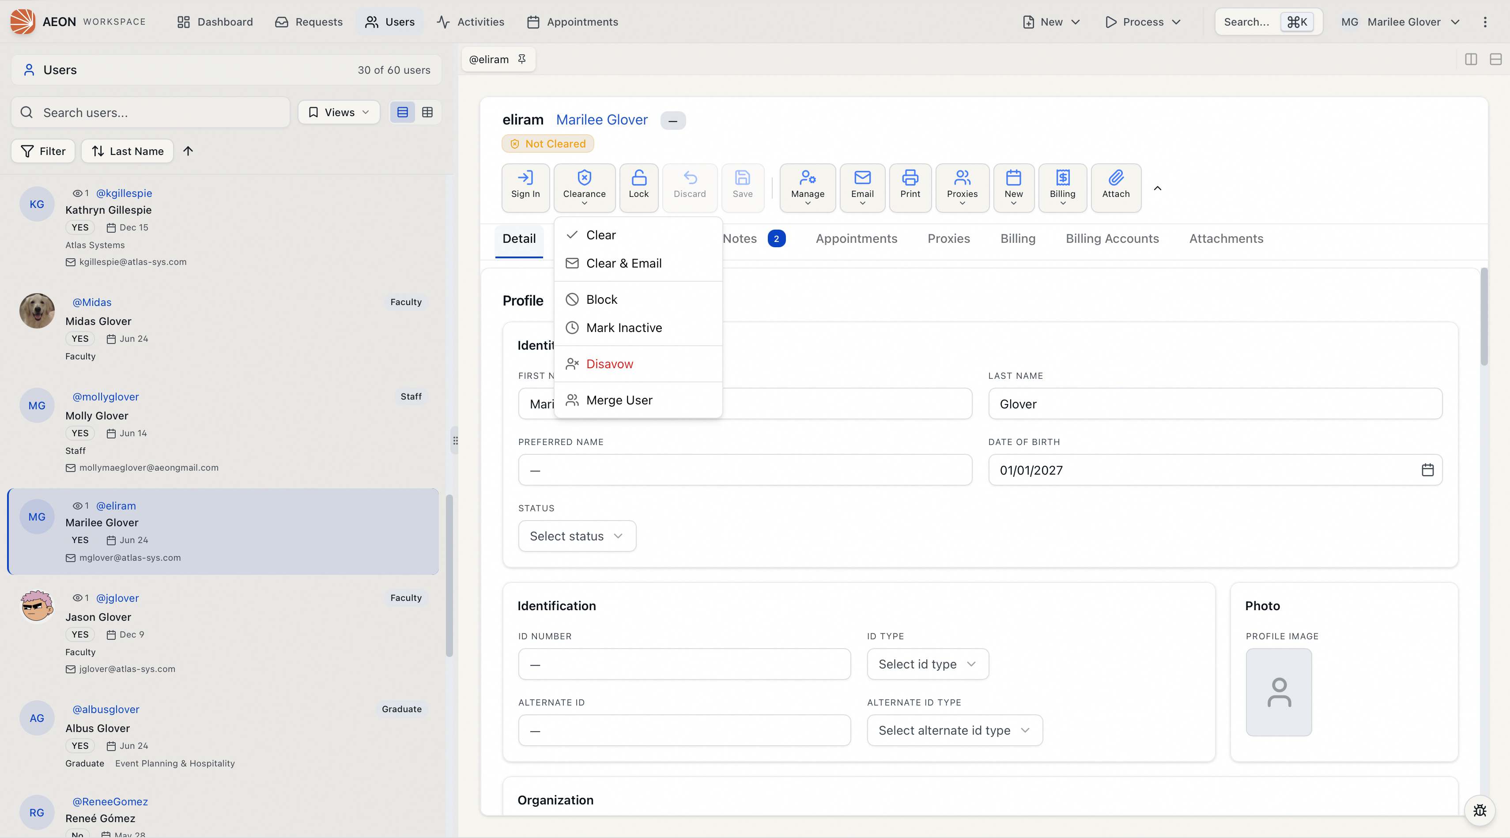Viewport: 1510px width, 838px height.
Task: Click the Lock user button
Action: click(638, 188)
